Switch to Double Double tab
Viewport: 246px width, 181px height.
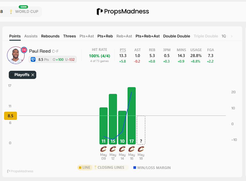click(176, 36)
